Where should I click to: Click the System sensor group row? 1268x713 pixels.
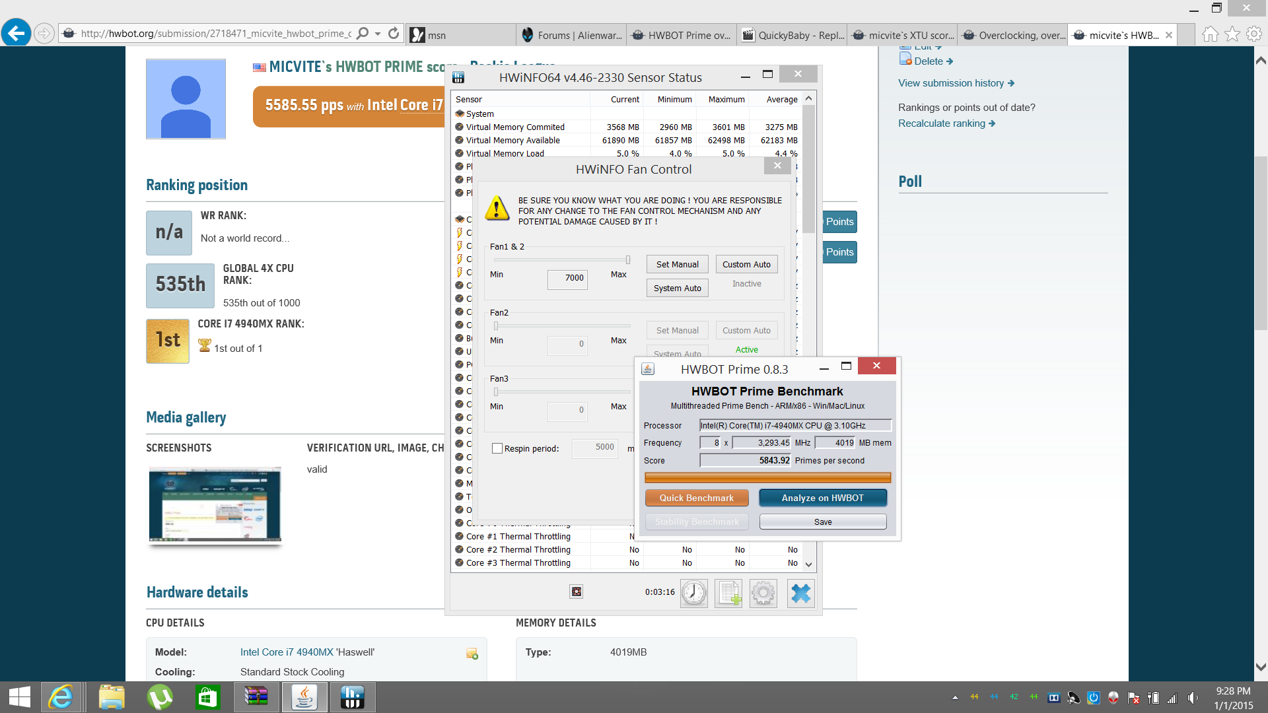click(627, 114)
